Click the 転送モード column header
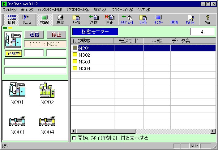Image resolution: width=218 pixels, height=150 pixels. (x=129, y=41)
